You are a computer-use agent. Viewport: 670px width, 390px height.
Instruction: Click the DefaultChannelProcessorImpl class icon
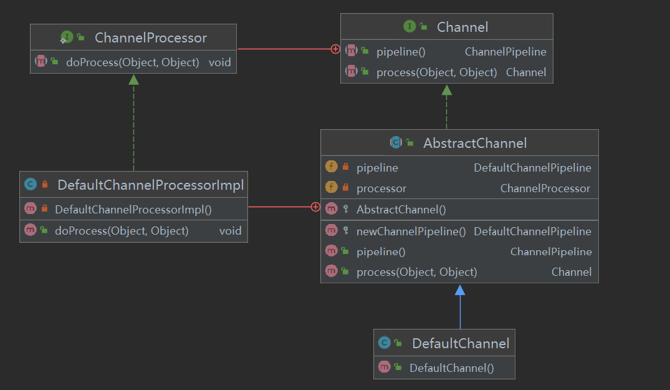point(30,185)
